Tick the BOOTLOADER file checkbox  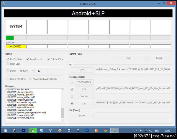pyautogui.click(x=72, y=82)
